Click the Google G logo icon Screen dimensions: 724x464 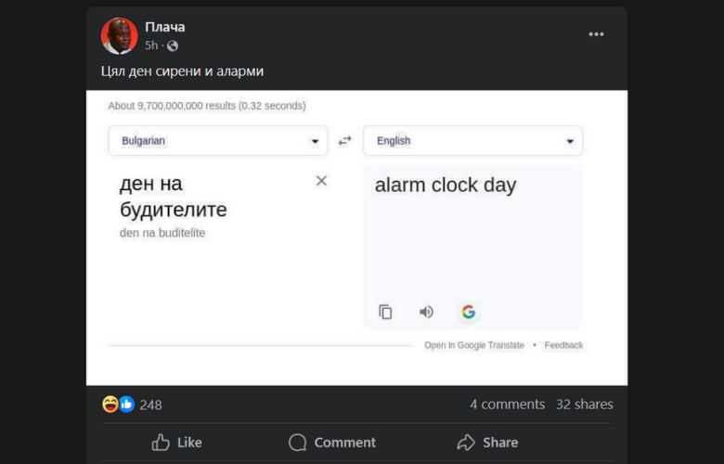[469, 312]
